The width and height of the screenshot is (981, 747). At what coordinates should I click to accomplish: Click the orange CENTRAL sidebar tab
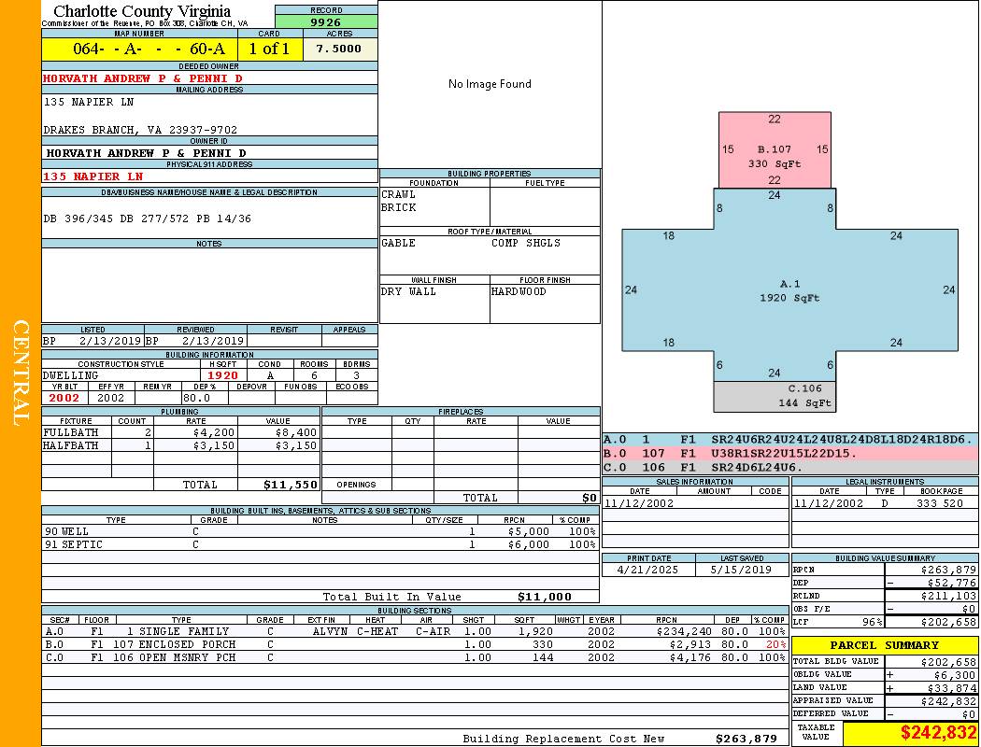point(21,373)
